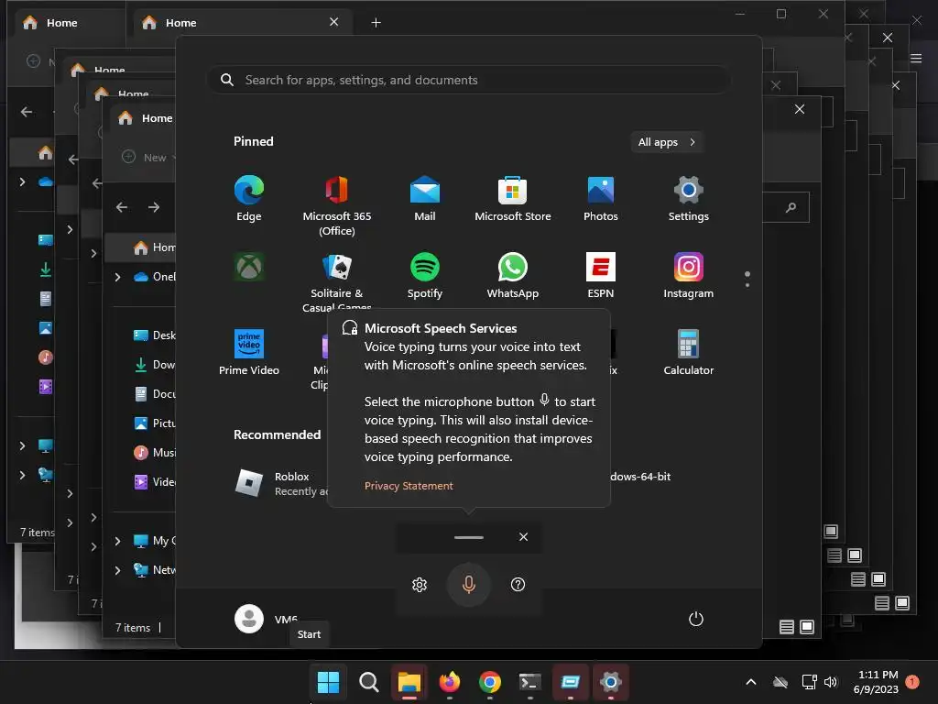The height and width of the screenshot is (704, 938).
Task: Open voice typing settings gear
Action: pyautogui.click(x=420, y=584)
